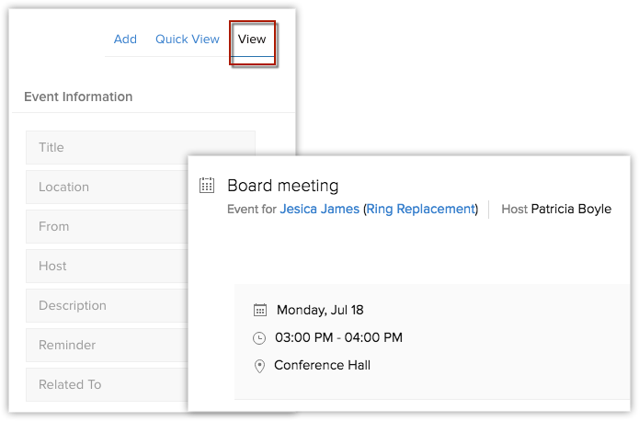Image resolution: width=639 pixels, height=421 pixels.
Task: Select the From field
Action: (x=106, y=226)
